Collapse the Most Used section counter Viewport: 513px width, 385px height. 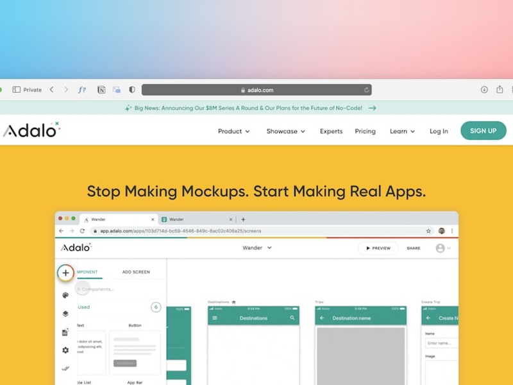tap(156, 307)
